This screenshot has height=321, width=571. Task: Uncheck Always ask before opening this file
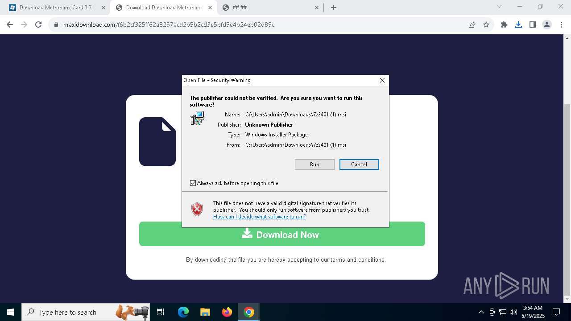click(193, 183)
